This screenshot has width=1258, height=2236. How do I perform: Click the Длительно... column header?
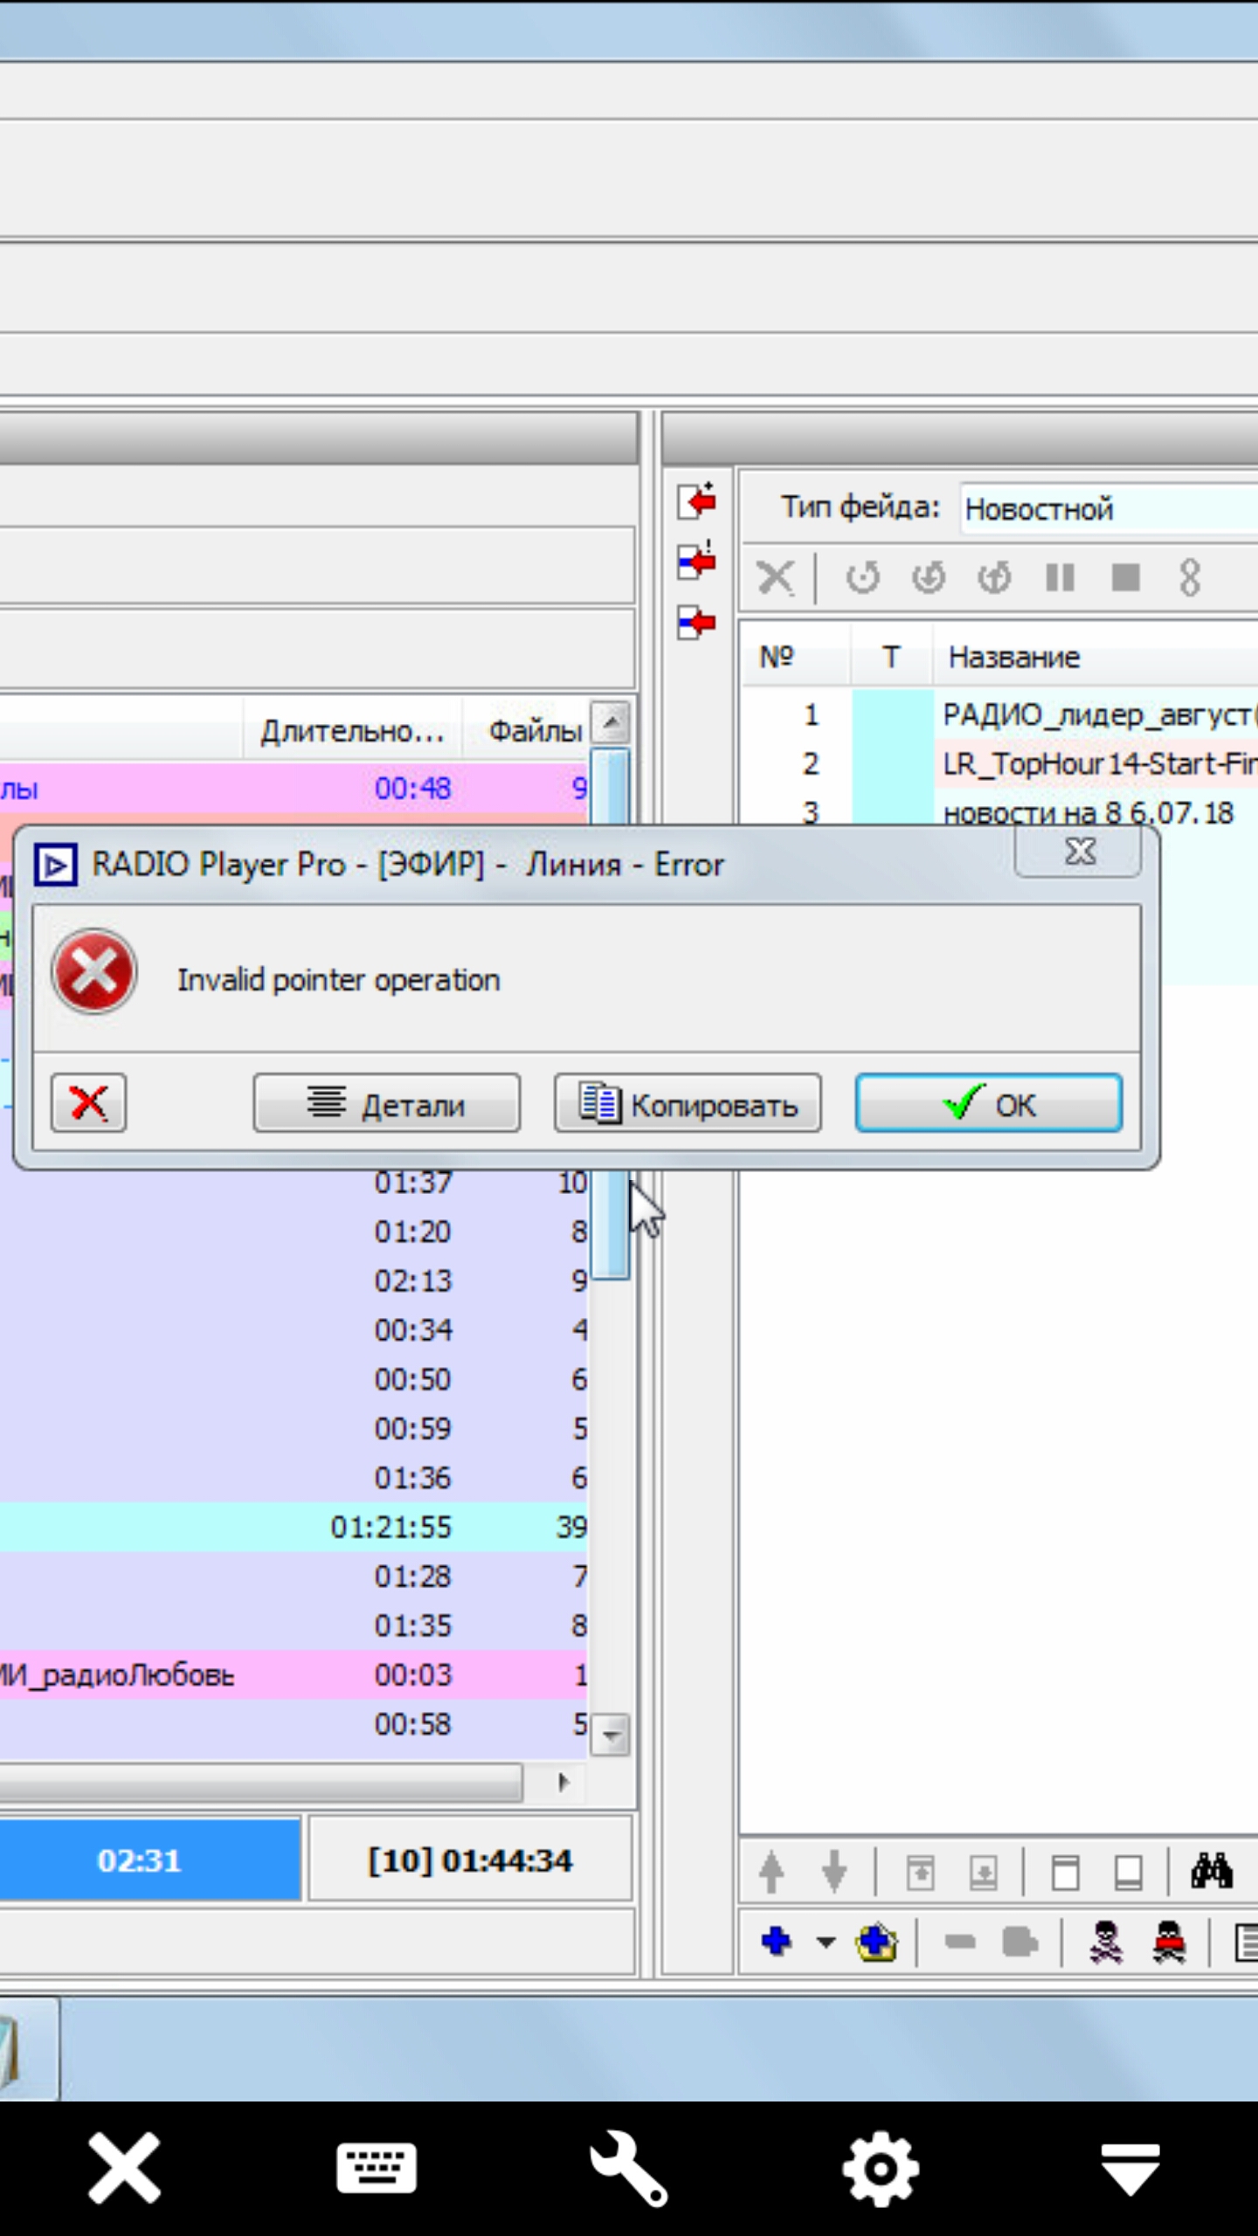[x=352, y=730]
